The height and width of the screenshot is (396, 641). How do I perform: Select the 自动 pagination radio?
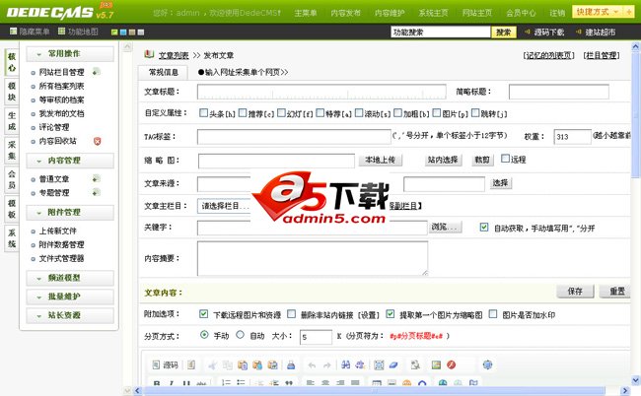(240, 335)
